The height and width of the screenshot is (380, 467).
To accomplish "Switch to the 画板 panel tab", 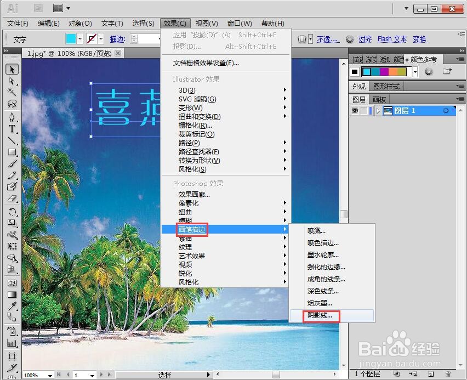I will (x=379, y=99).
